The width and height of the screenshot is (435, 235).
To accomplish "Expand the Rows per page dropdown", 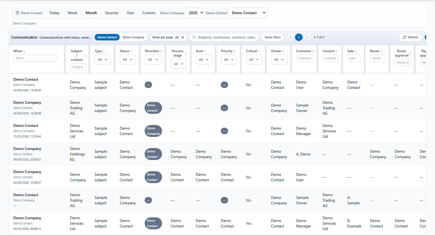I will point(169,37).
